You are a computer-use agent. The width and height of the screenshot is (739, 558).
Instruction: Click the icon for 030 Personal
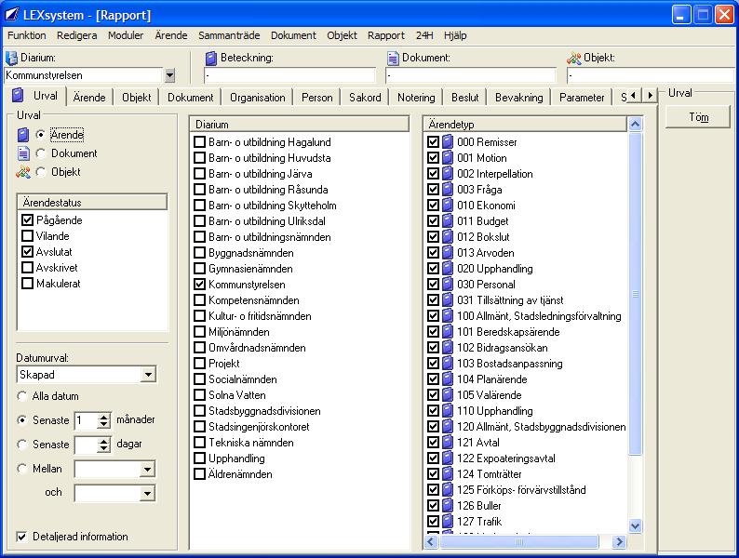(448, 285)
